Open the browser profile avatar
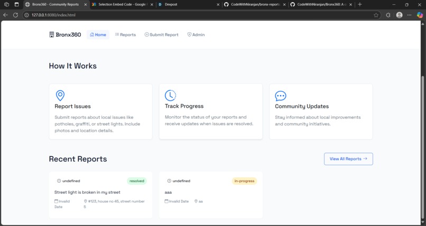 point(399,15)
